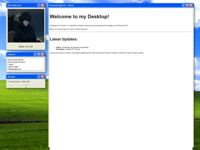
Task: Open the Games Folder entry
Action: tap(13, 67)
